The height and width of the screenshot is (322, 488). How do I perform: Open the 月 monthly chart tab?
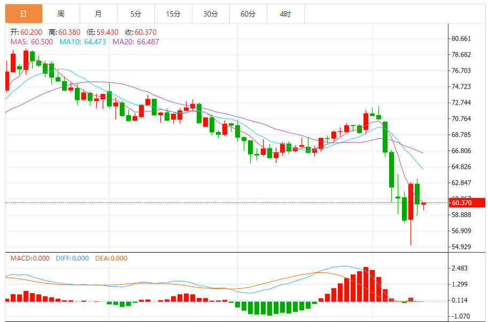tap(98, 14)
